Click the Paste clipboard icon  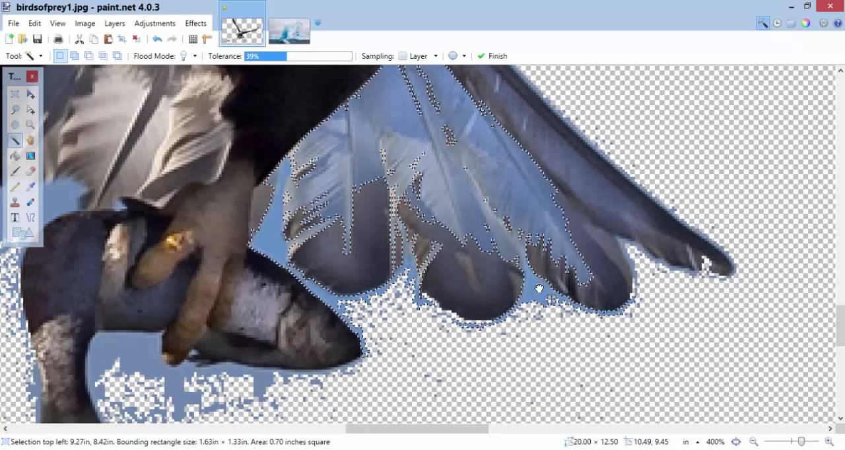pos(108,40)
